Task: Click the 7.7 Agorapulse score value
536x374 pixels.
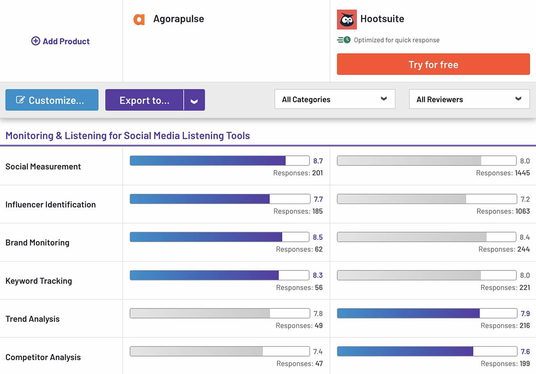Action: tap(318, 199)
